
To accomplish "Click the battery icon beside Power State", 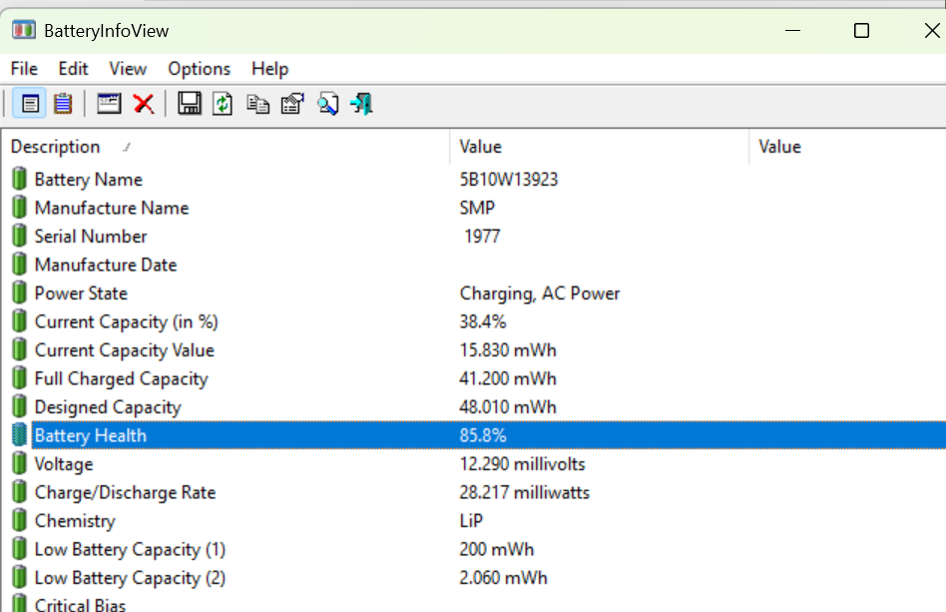I will coord(19,293).
